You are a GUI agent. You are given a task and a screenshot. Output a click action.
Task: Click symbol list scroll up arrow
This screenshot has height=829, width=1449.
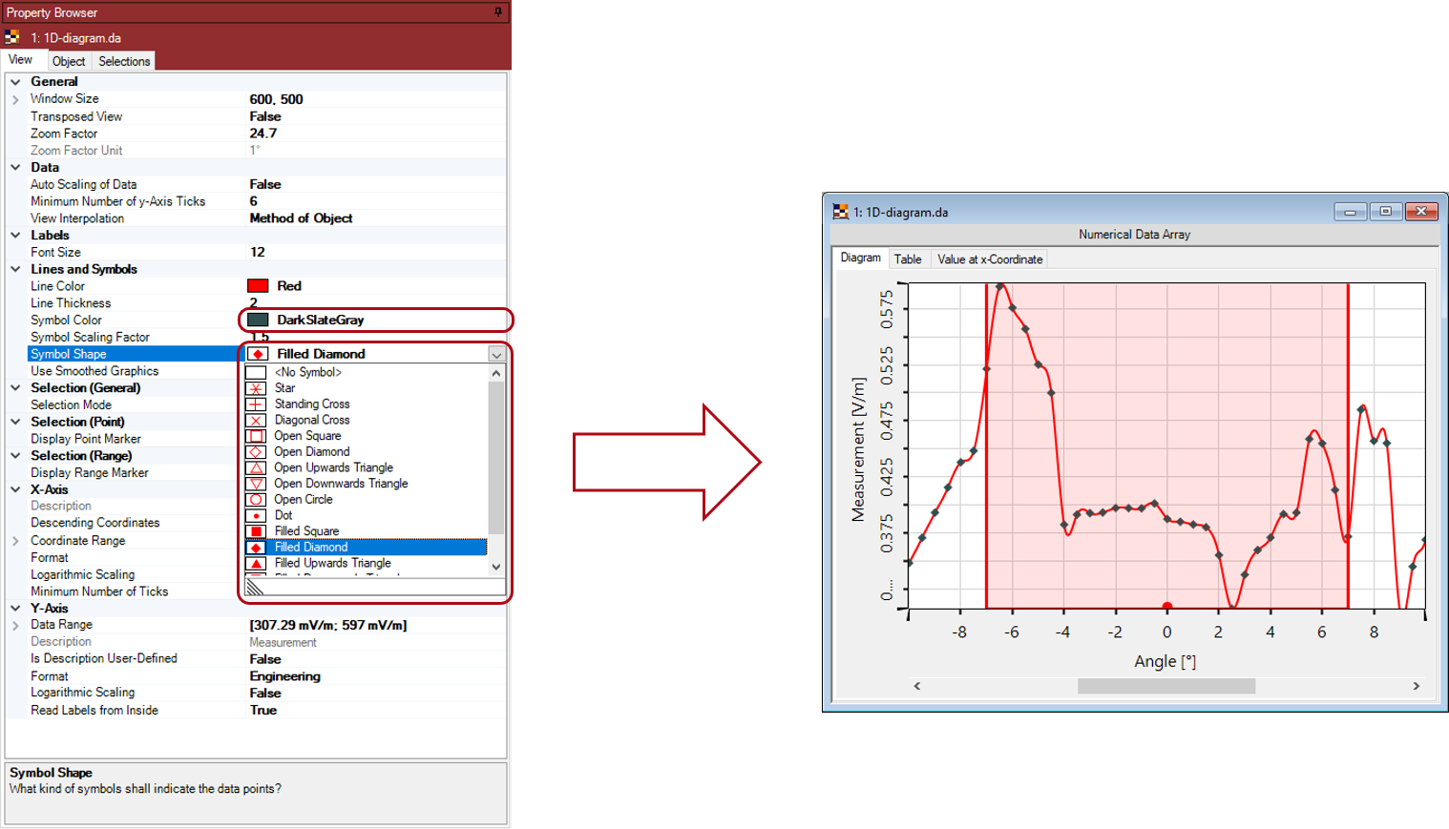tap(496, 373)
